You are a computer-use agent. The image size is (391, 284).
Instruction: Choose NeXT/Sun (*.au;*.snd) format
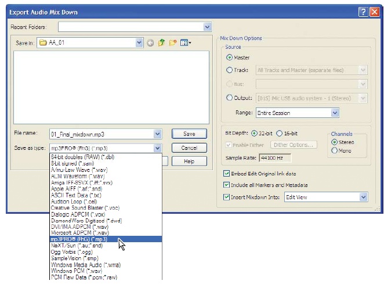[x=106, y=246]
